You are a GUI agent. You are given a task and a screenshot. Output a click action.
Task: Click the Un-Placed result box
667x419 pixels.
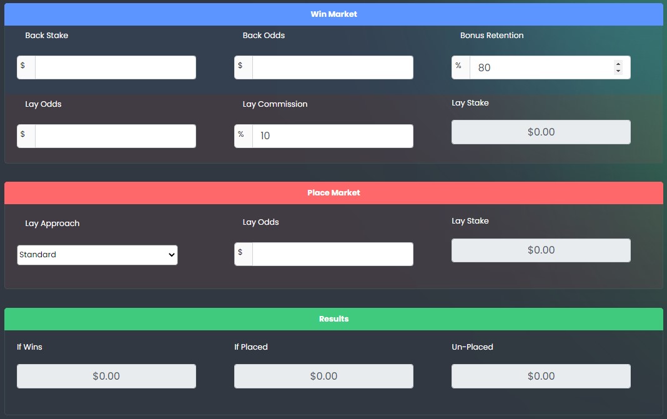click(541, 376)
